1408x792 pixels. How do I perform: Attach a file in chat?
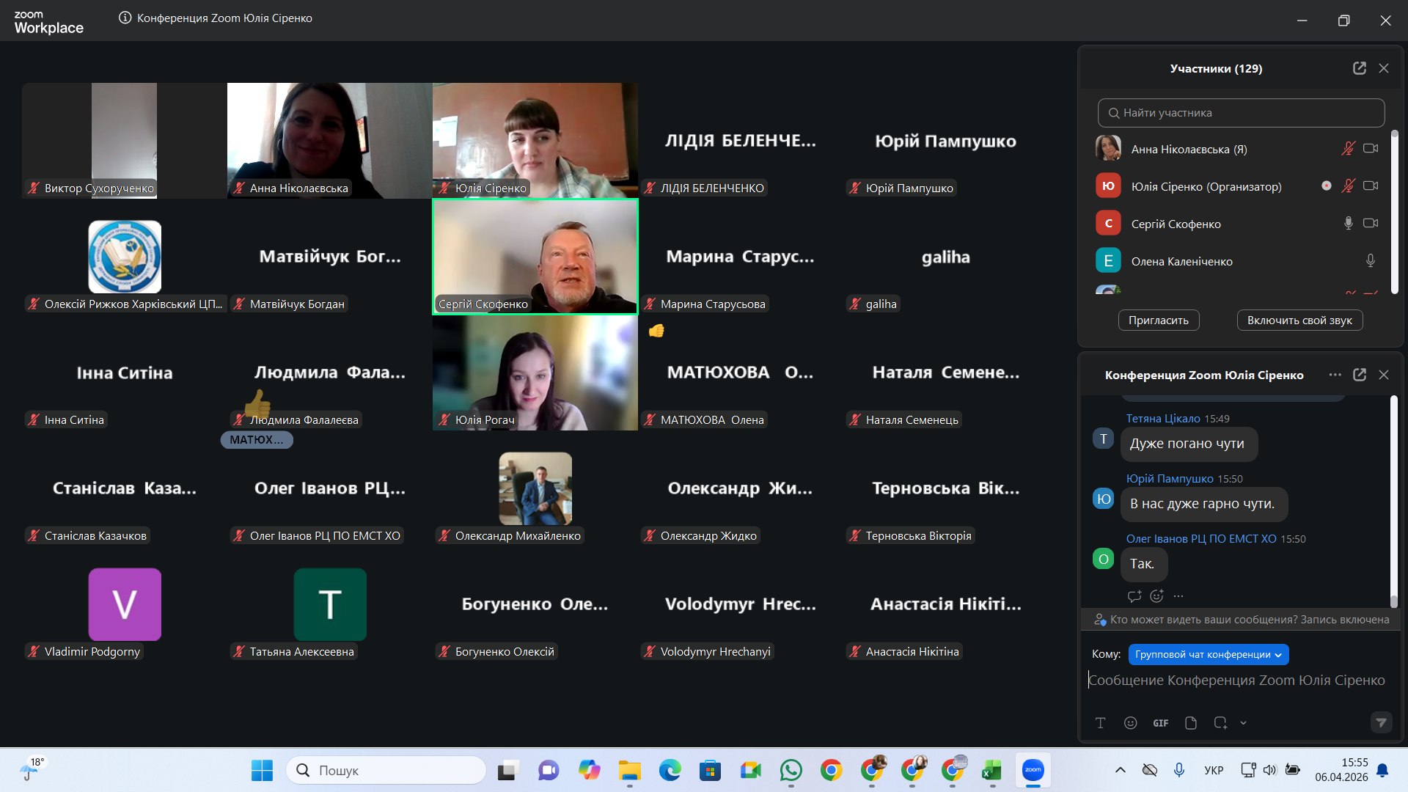1190,723
